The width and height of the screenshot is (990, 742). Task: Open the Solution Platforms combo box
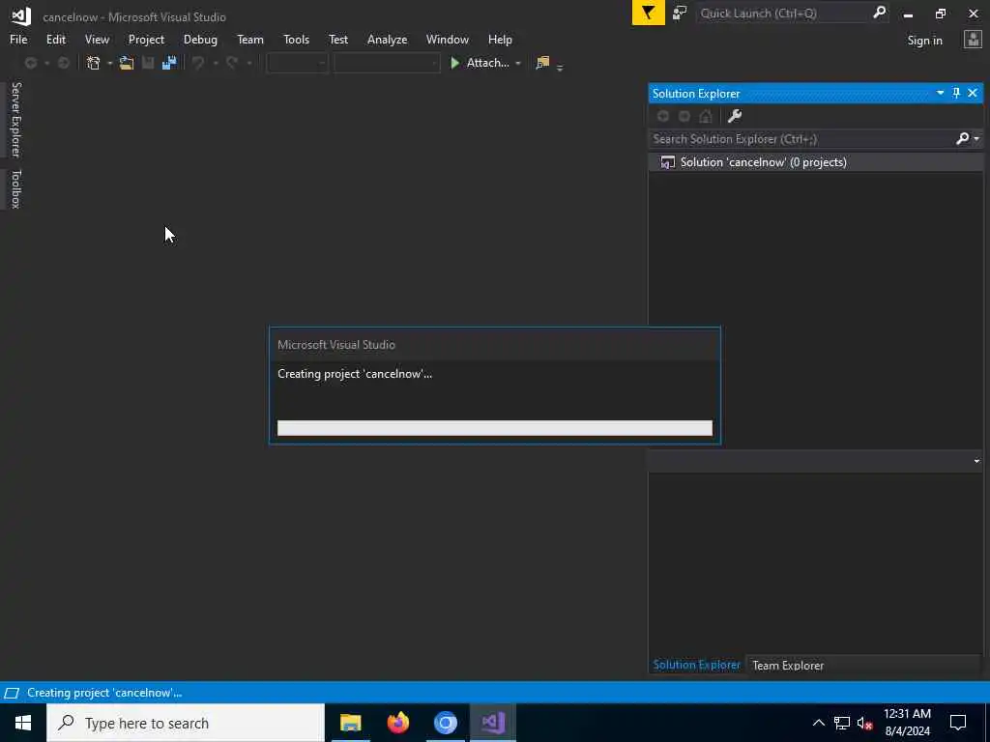[x=387, y=63]
